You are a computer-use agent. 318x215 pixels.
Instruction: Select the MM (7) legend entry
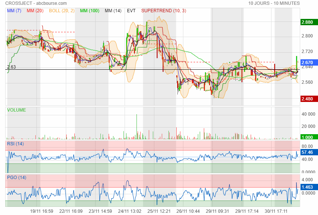coord(14,11)
